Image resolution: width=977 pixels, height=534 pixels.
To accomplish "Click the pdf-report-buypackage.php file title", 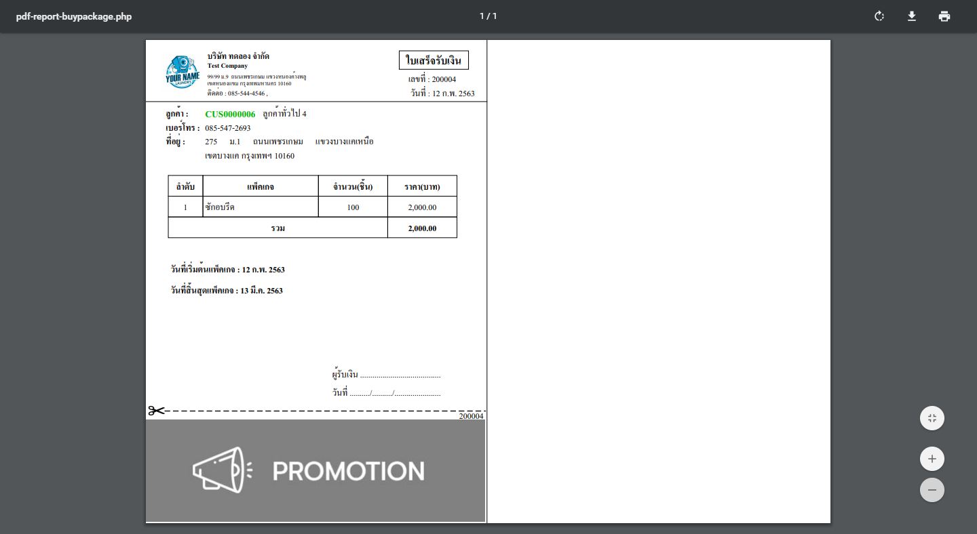I will pos(74,16).
